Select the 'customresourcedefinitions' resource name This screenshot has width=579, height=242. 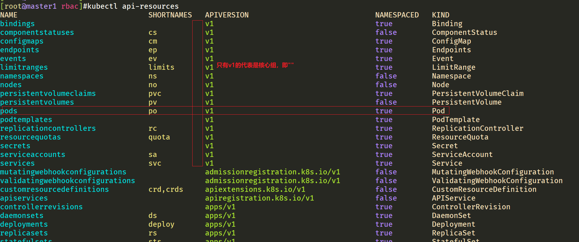click(55, 189)
